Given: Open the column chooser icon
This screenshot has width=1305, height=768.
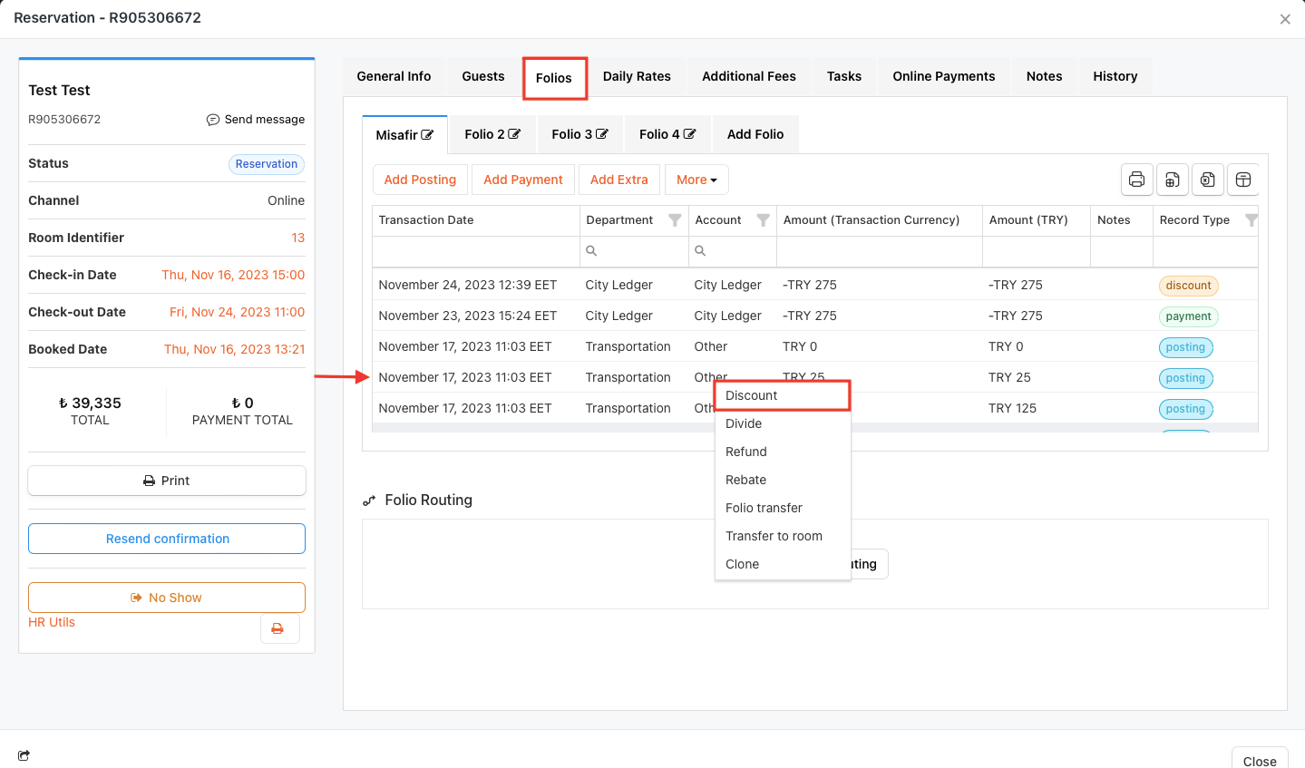Looking at the screenshot, I should [1243, 180].
